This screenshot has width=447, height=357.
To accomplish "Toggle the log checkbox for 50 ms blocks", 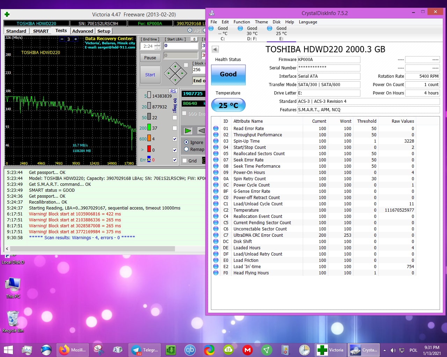I will [175, 117].
